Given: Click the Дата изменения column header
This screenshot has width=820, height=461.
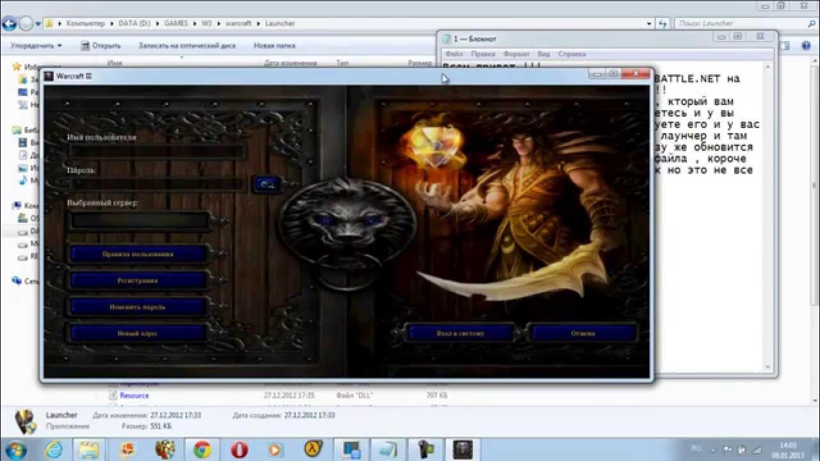Looking at the screenshot, I should (x=290, y=63).
